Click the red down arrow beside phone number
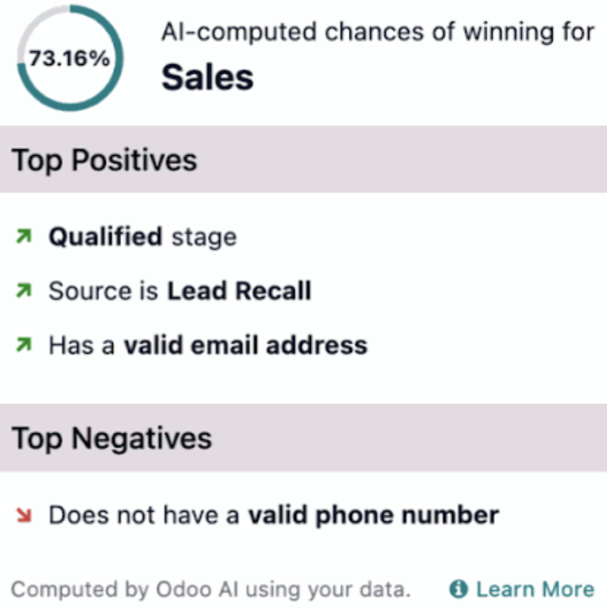Screen dimensions: 607x612 point(24,515)
